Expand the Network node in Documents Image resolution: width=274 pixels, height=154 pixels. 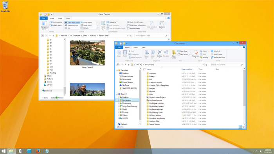pyautogui.click(x=117, y=124)
